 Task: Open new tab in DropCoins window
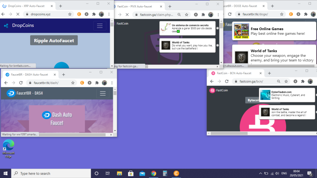(60, 6)
